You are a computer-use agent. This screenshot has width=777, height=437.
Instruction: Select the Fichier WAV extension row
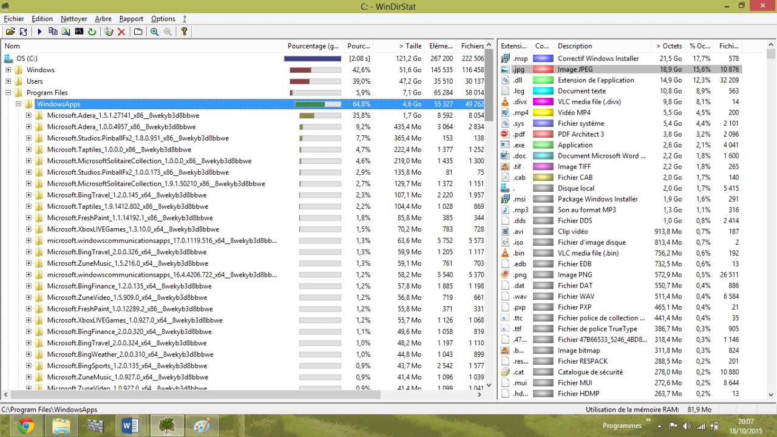coord(620,297)
